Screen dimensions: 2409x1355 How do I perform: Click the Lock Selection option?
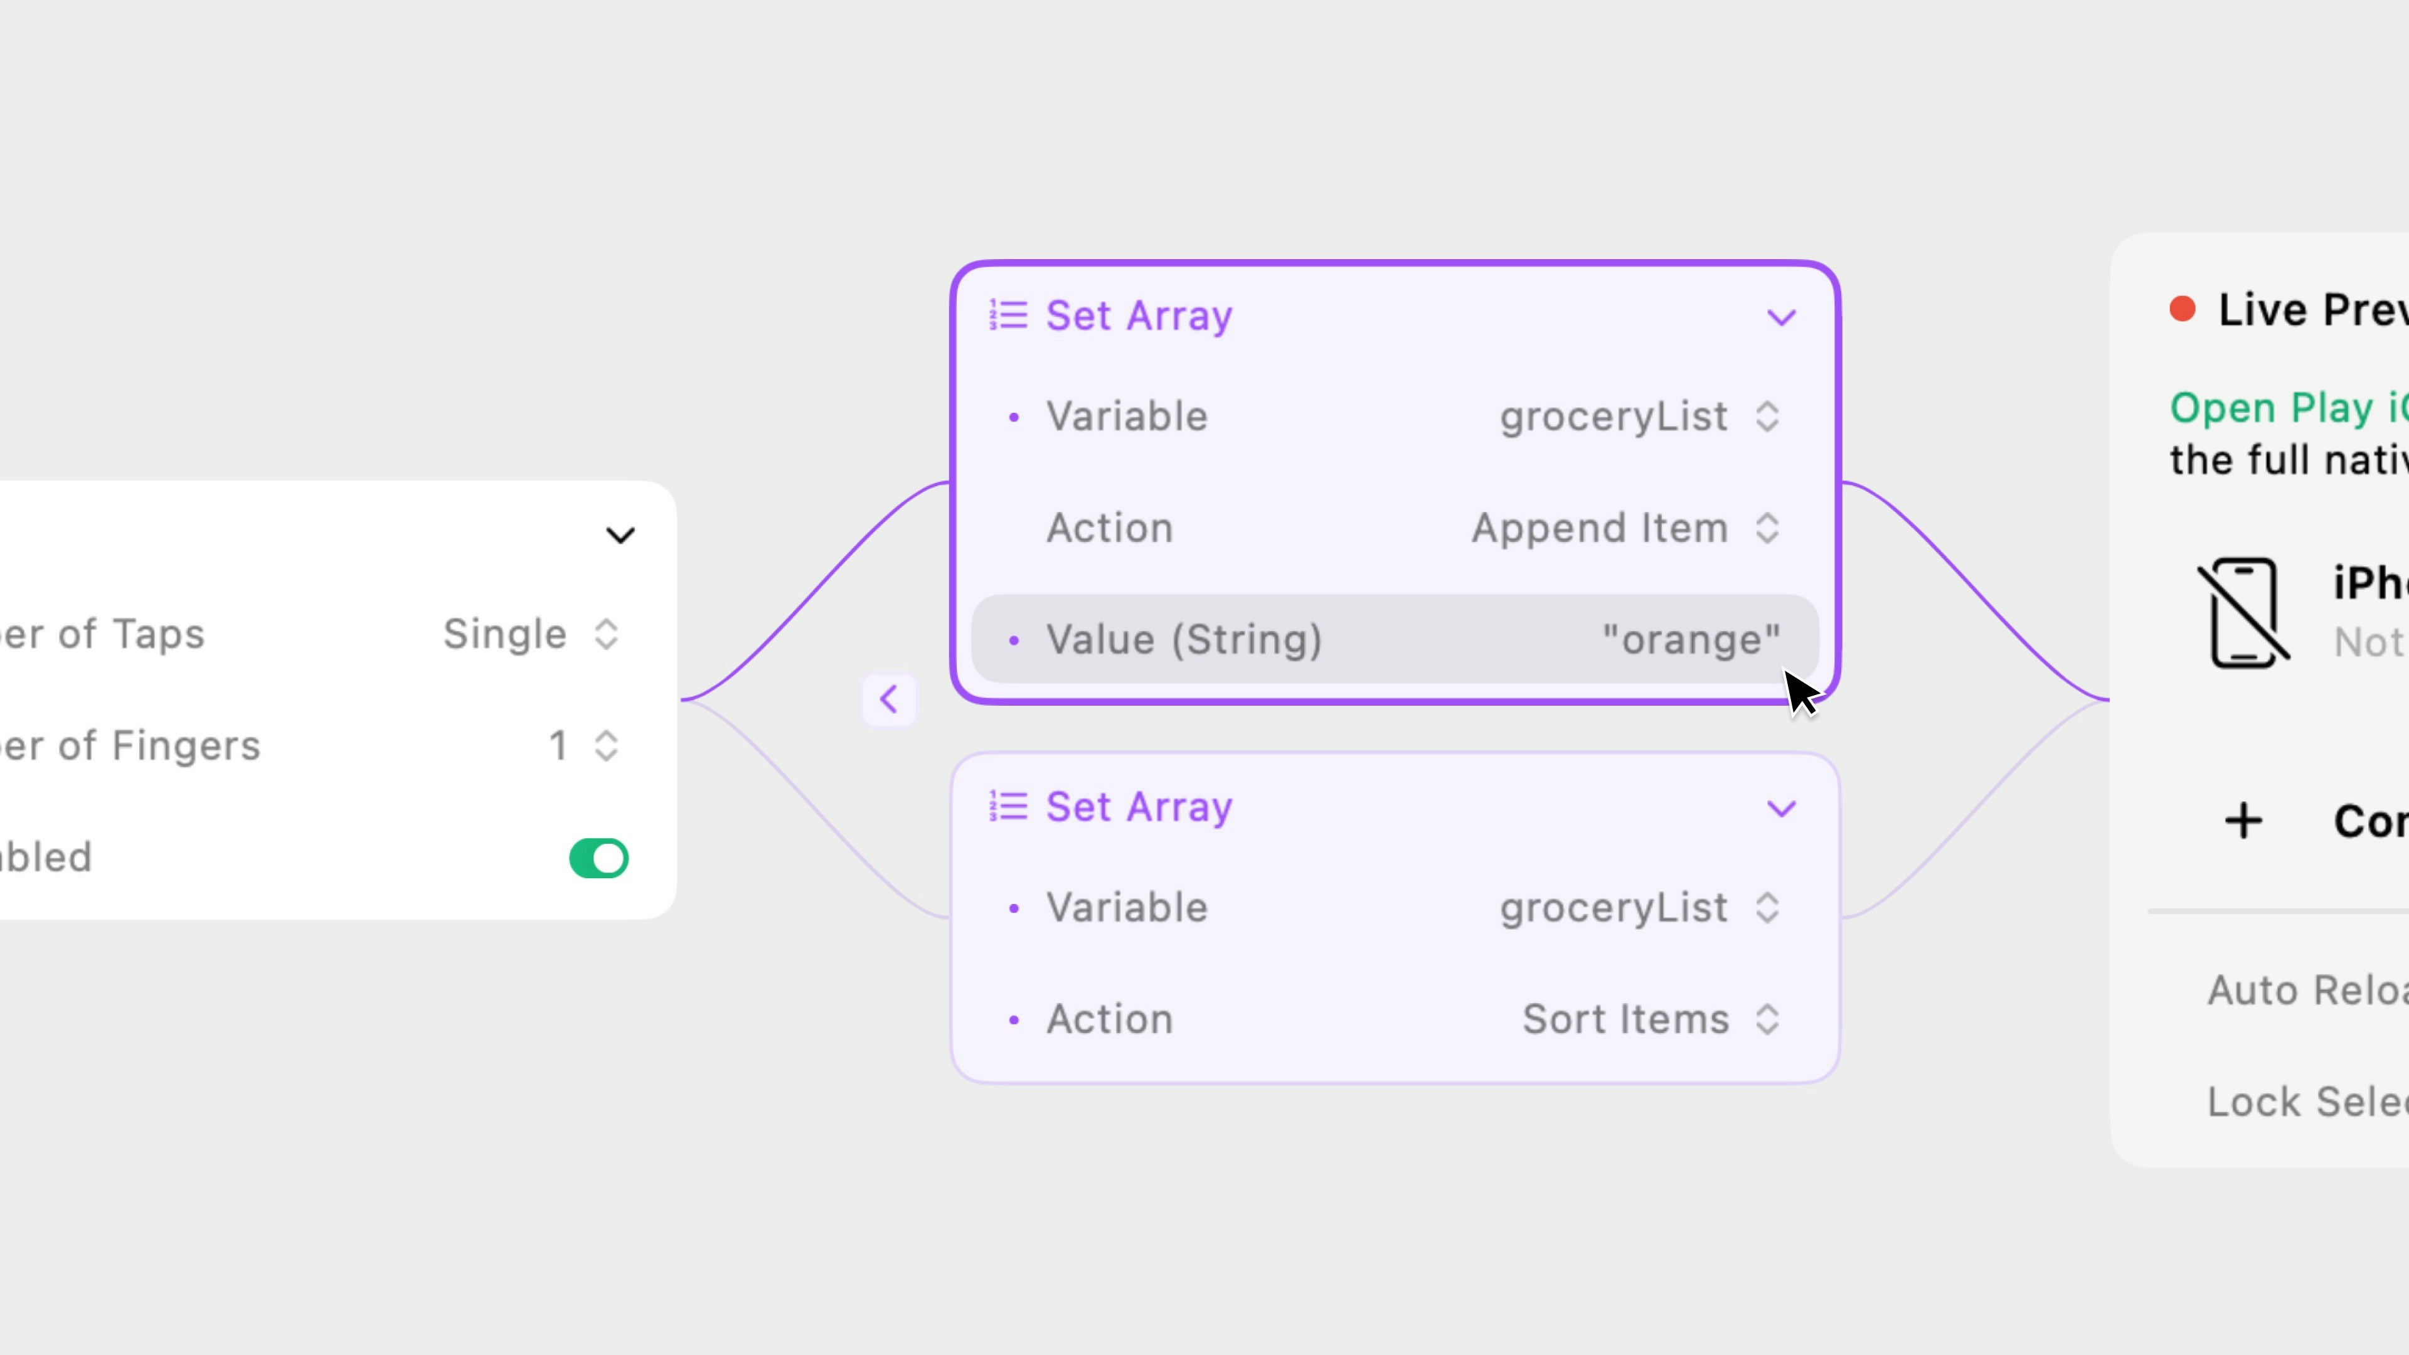(x=2306, y=1102)
